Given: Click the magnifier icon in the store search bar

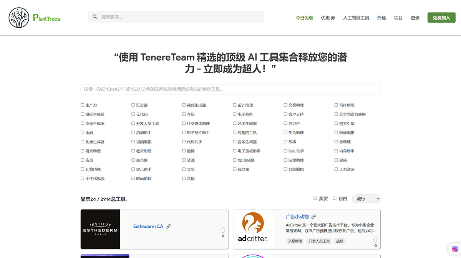Looking at the screenshot, I should click(95, 17).
